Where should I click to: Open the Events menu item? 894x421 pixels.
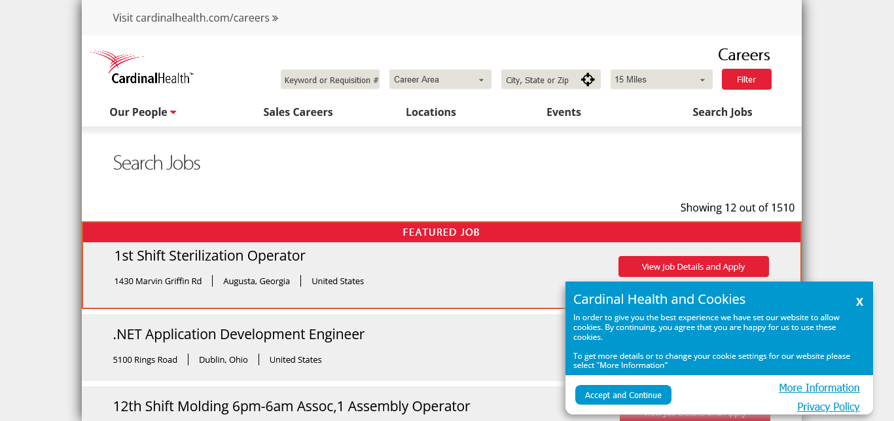tap(563, 112)
